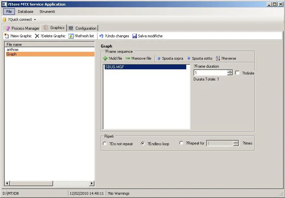Click the application icon in title bar
285x198 pixels.
coord(4,4)
